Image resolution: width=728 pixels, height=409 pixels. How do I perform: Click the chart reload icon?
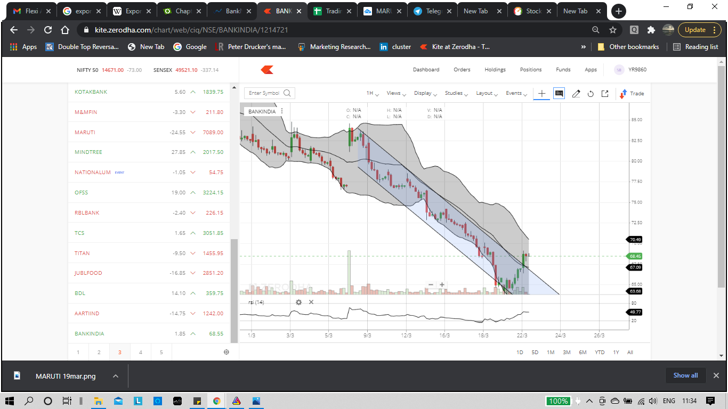(591, 94)
